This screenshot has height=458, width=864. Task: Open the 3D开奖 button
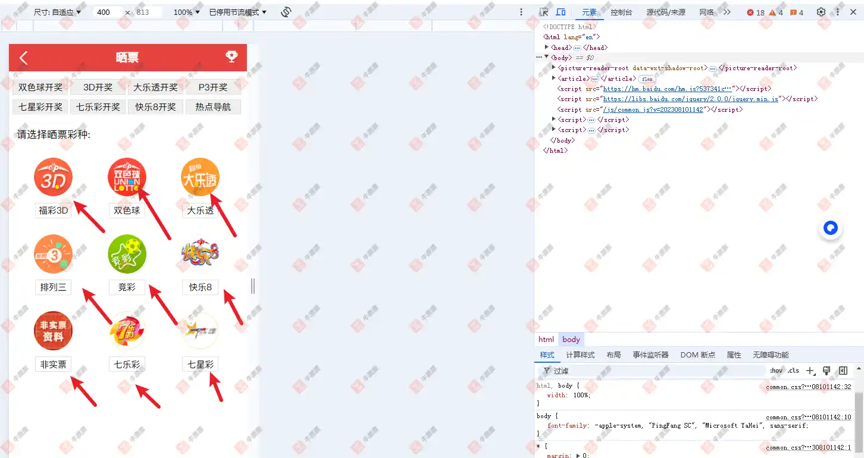point(98,87)
